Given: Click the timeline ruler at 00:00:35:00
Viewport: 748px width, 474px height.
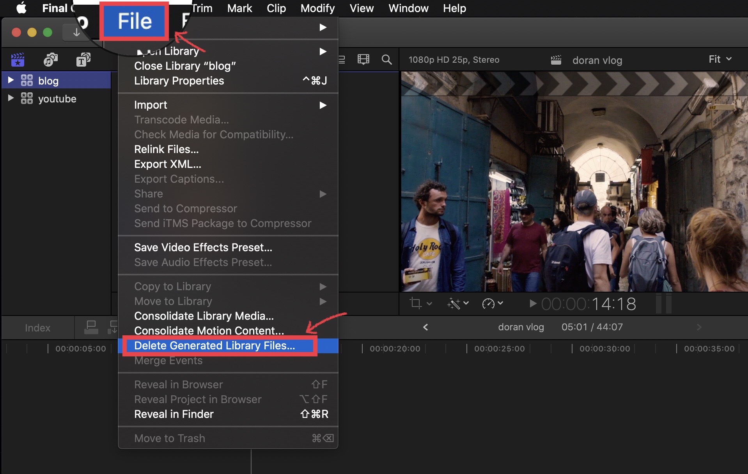Looking at the screenshot, I should pos(709,349).
